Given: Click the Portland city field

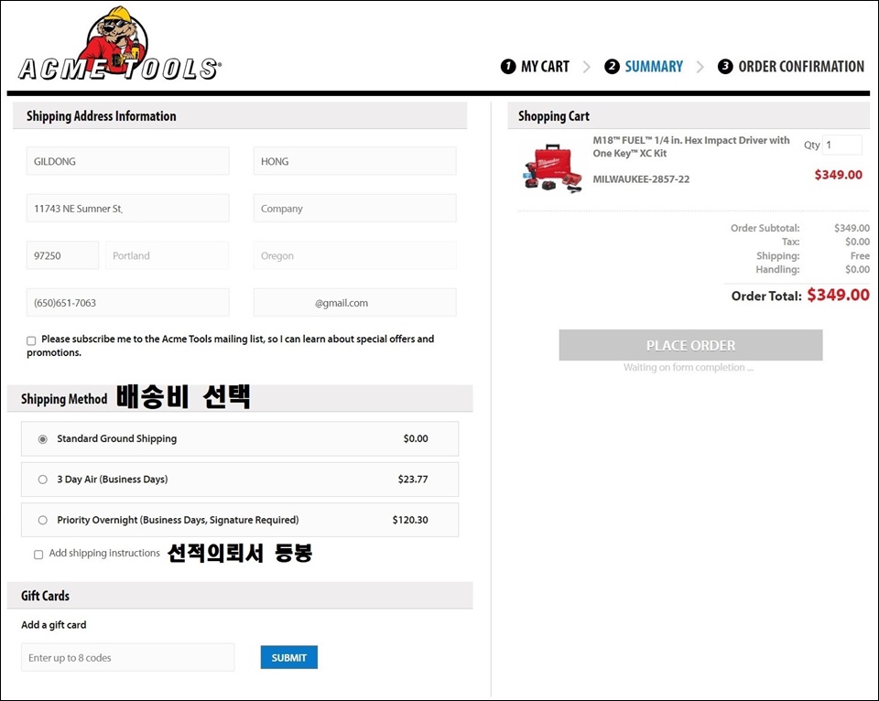Looking at the screenshot, I should coord(167,255).
